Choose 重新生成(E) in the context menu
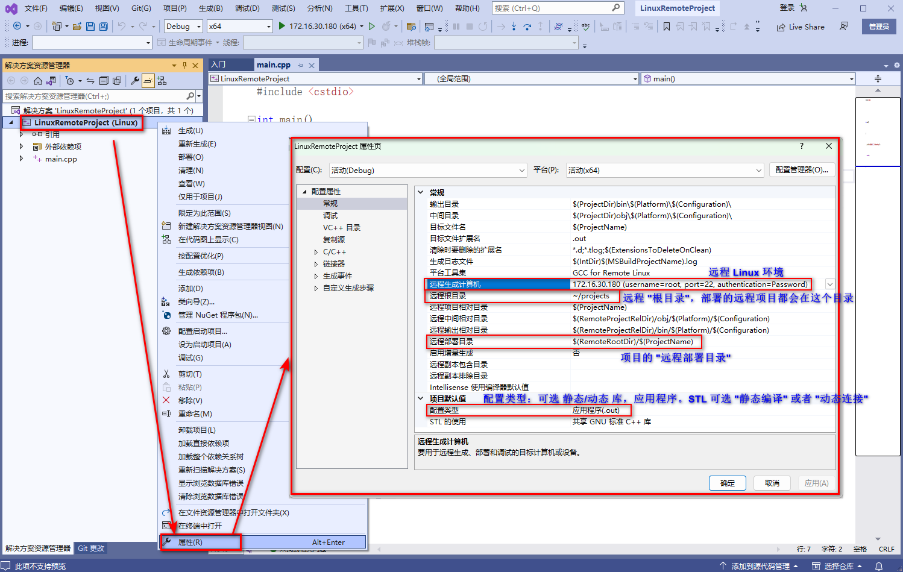 coord(197,144)
